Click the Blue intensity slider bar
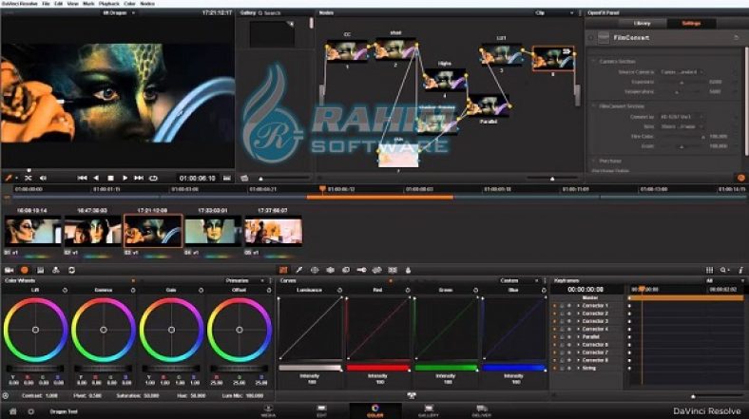This screenshot has height=419, width=749. pyautogui.click(x=514, y=368)
